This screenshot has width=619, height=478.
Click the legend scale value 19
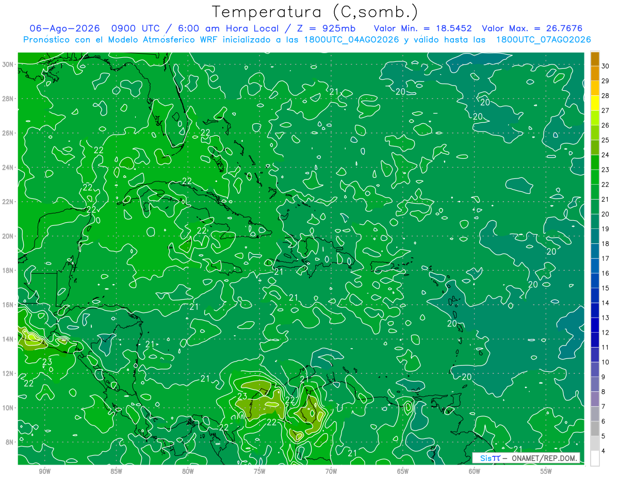coord(605,229)
